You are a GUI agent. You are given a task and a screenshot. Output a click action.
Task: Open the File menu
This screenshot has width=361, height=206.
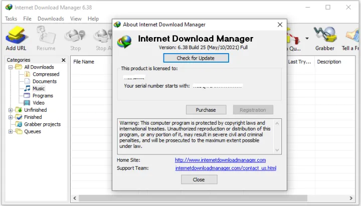click(x=27, y=19)
